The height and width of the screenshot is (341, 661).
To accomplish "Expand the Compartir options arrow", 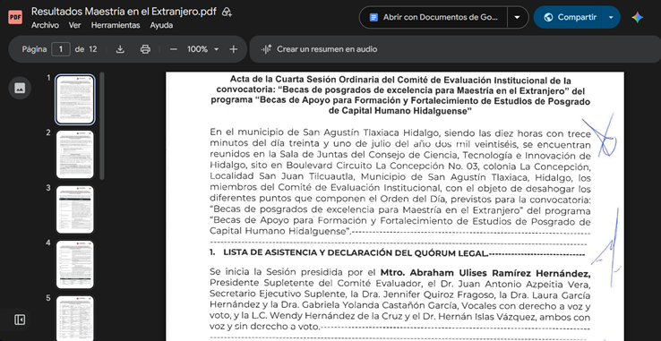I will (x=611, y=17).
